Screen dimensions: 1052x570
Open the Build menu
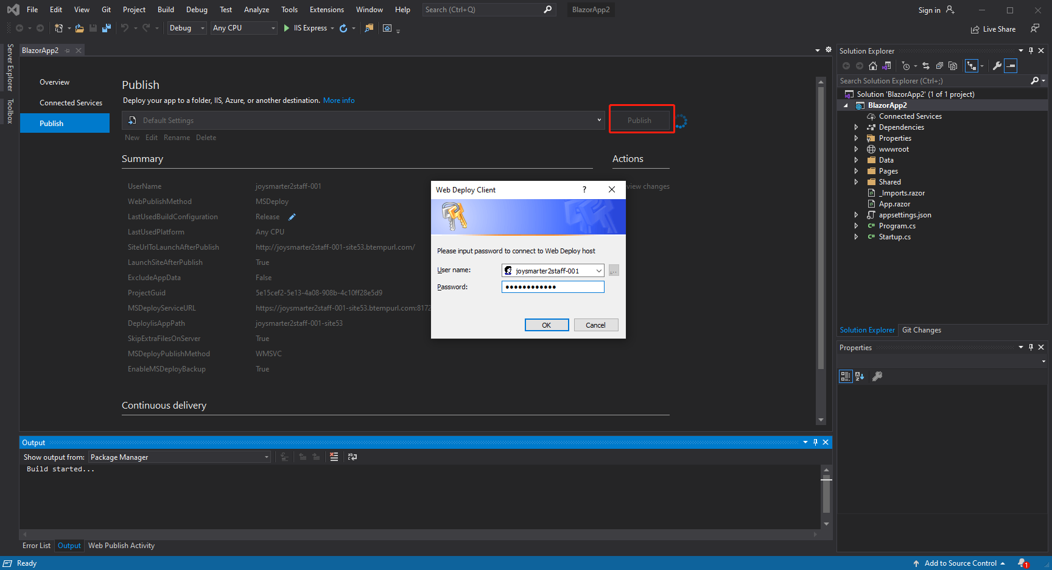pyautogui.click(x=165, y=9)
